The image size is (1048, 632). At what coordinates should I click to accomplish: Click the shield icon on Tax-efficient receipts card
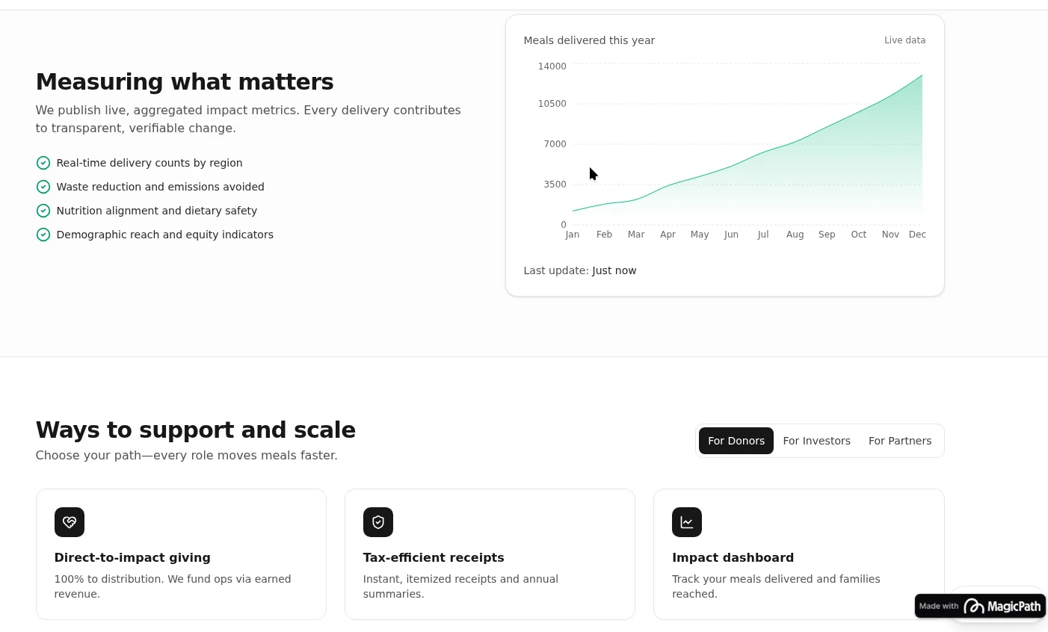378,522
